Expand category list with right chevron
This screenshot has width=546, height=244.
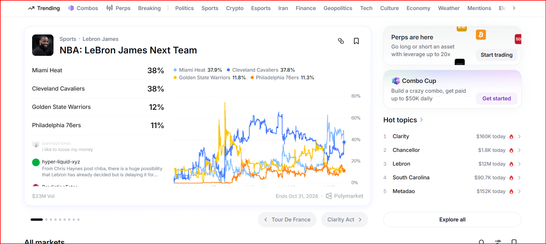click(514, 8)
